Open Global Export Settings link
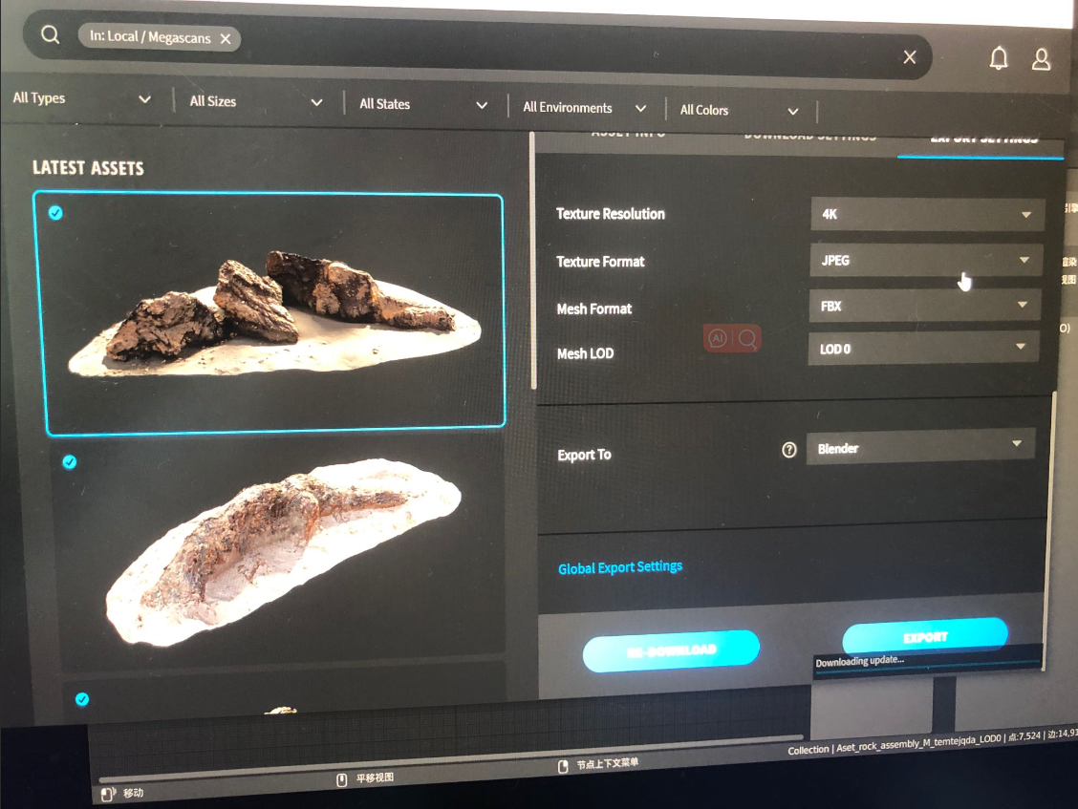1078x809 pixels. tap(620, 567)
